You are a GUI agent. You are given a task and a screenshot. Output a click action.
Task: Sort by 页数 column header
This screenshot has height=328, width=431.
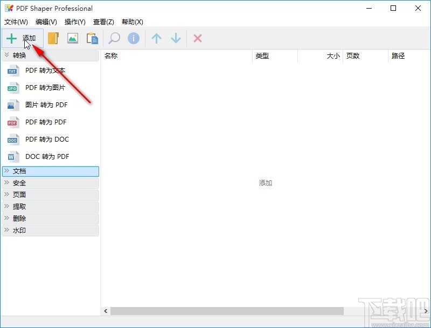tap(366, 56)
